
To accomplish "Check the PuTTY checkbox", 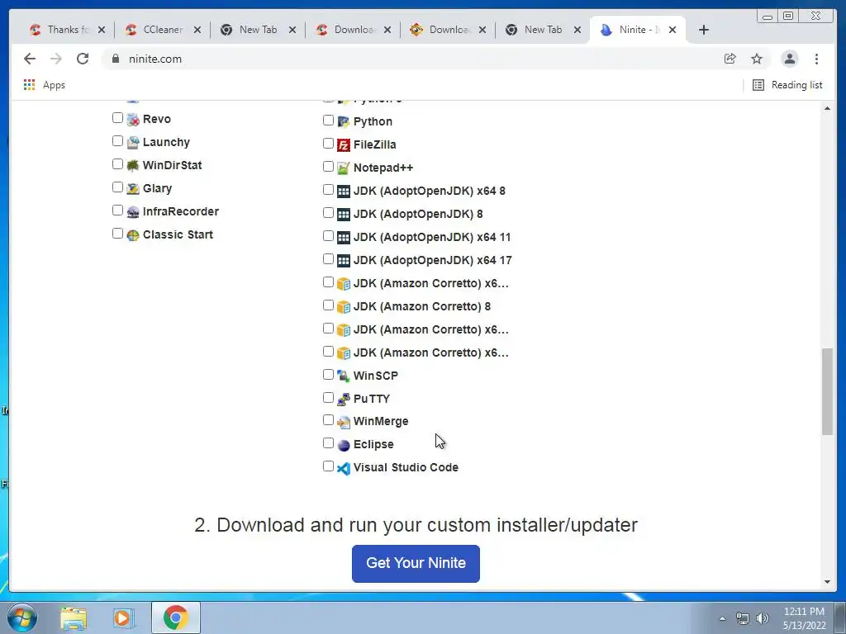I will point(328,397).
